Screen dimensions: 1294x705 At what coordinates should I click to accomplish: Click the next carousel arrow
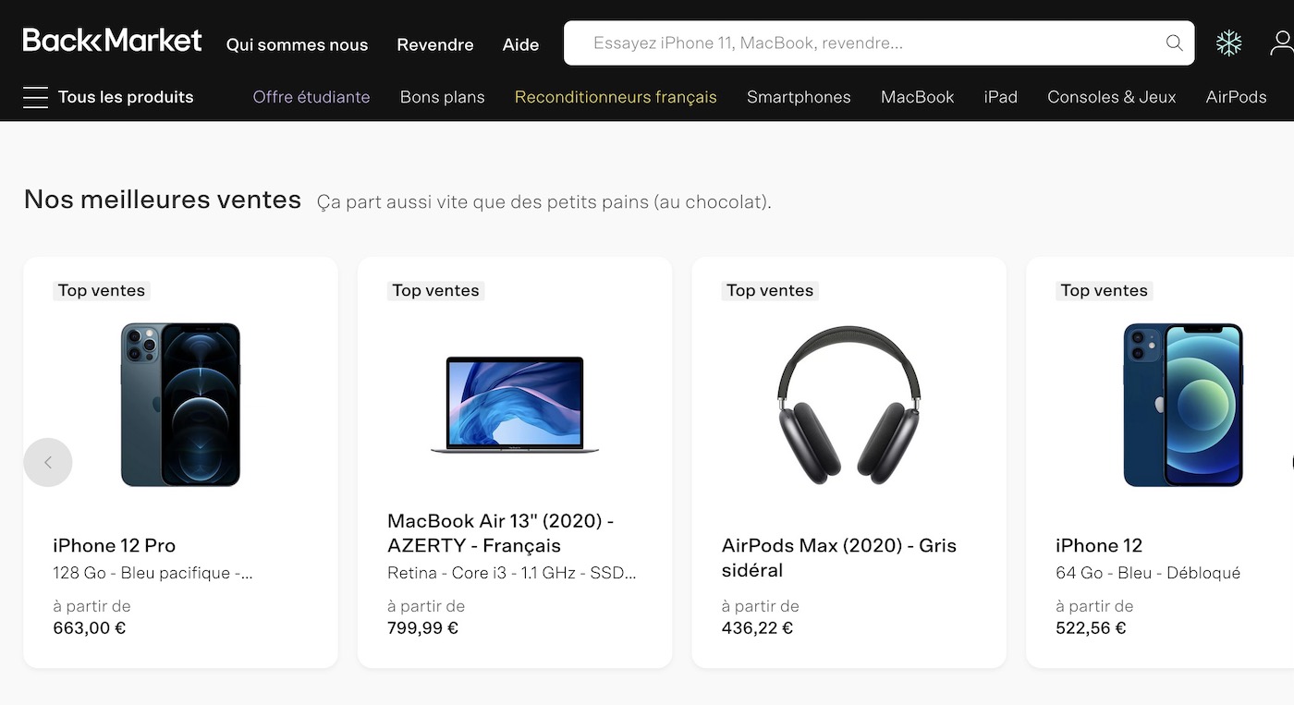1290,462
